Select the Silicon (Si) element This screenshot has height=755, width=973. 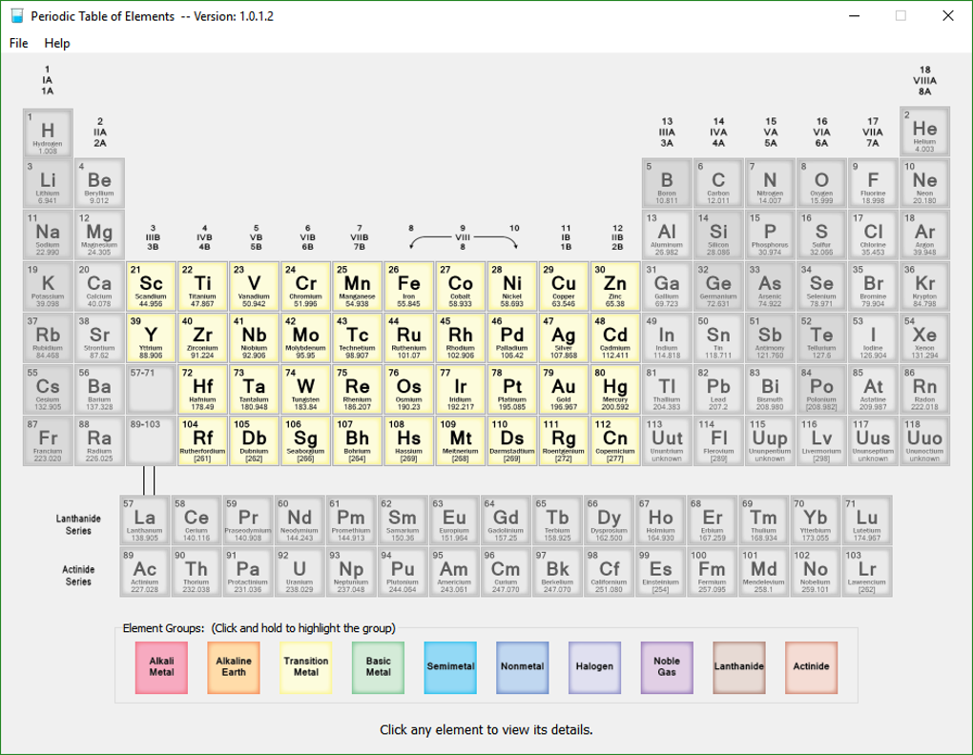pos(718,235)
